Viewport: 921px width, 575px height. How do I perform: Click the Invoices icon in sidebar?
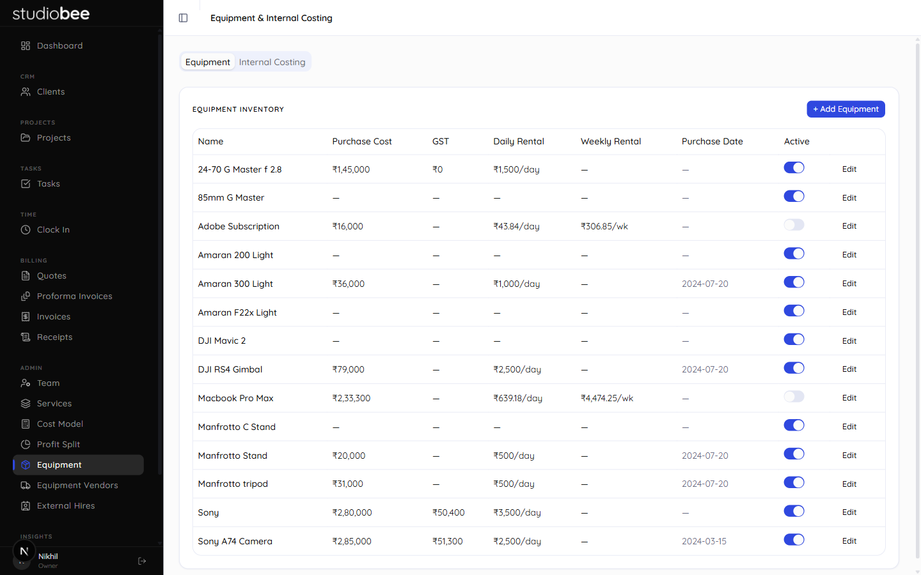[26, 317]
